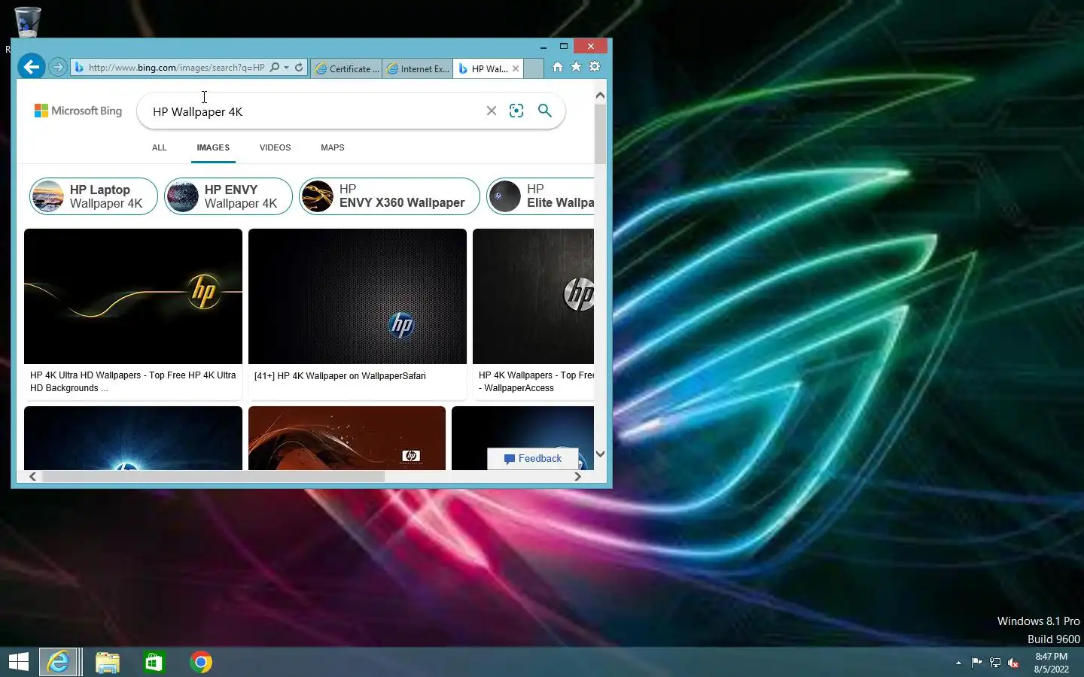Image resolution: width=1084 pixels, height=677 pixels.
Task: Close the HP Wal... tab
Action: point(516,68)
